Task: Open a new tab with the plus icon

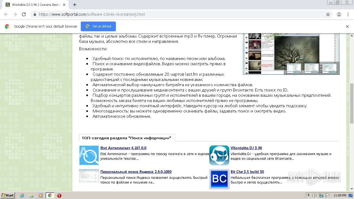Action: coord(75,5)
